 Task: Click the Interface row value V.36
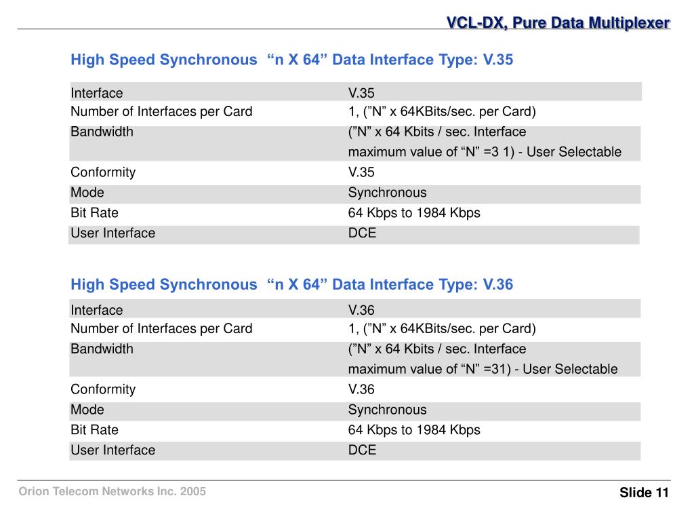point(361,310)
